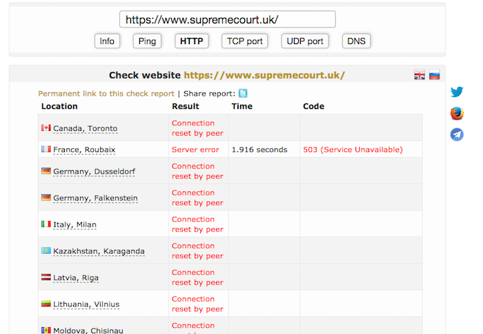Click the Firefox add-on icon
The width and height of the screenshot is (483, 334).
tap(456, 114)
